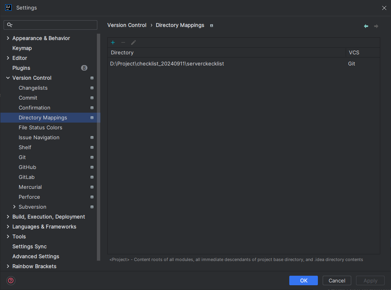Click the project-level icon next to the Directory Mappings heading
Image resolution: width=391 pixels, height=290 pixels.
coord(211,26)
